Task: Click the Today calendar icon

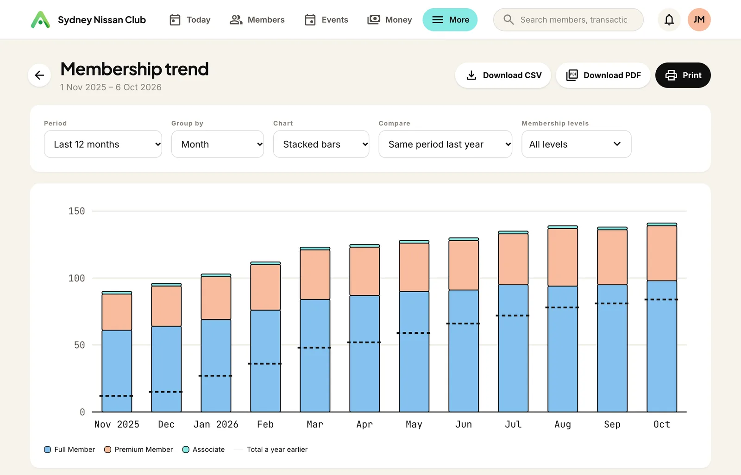Action: click(x=175, y=20)
